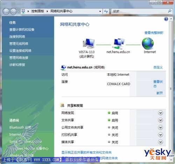This screenshot has width=175, height=164.
Task: Click the scrollbar down arrow
Action: click(x=171, y=159)
